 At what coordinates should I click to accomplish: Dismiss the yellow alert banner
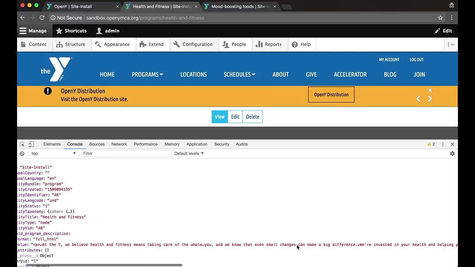[430, 90]
